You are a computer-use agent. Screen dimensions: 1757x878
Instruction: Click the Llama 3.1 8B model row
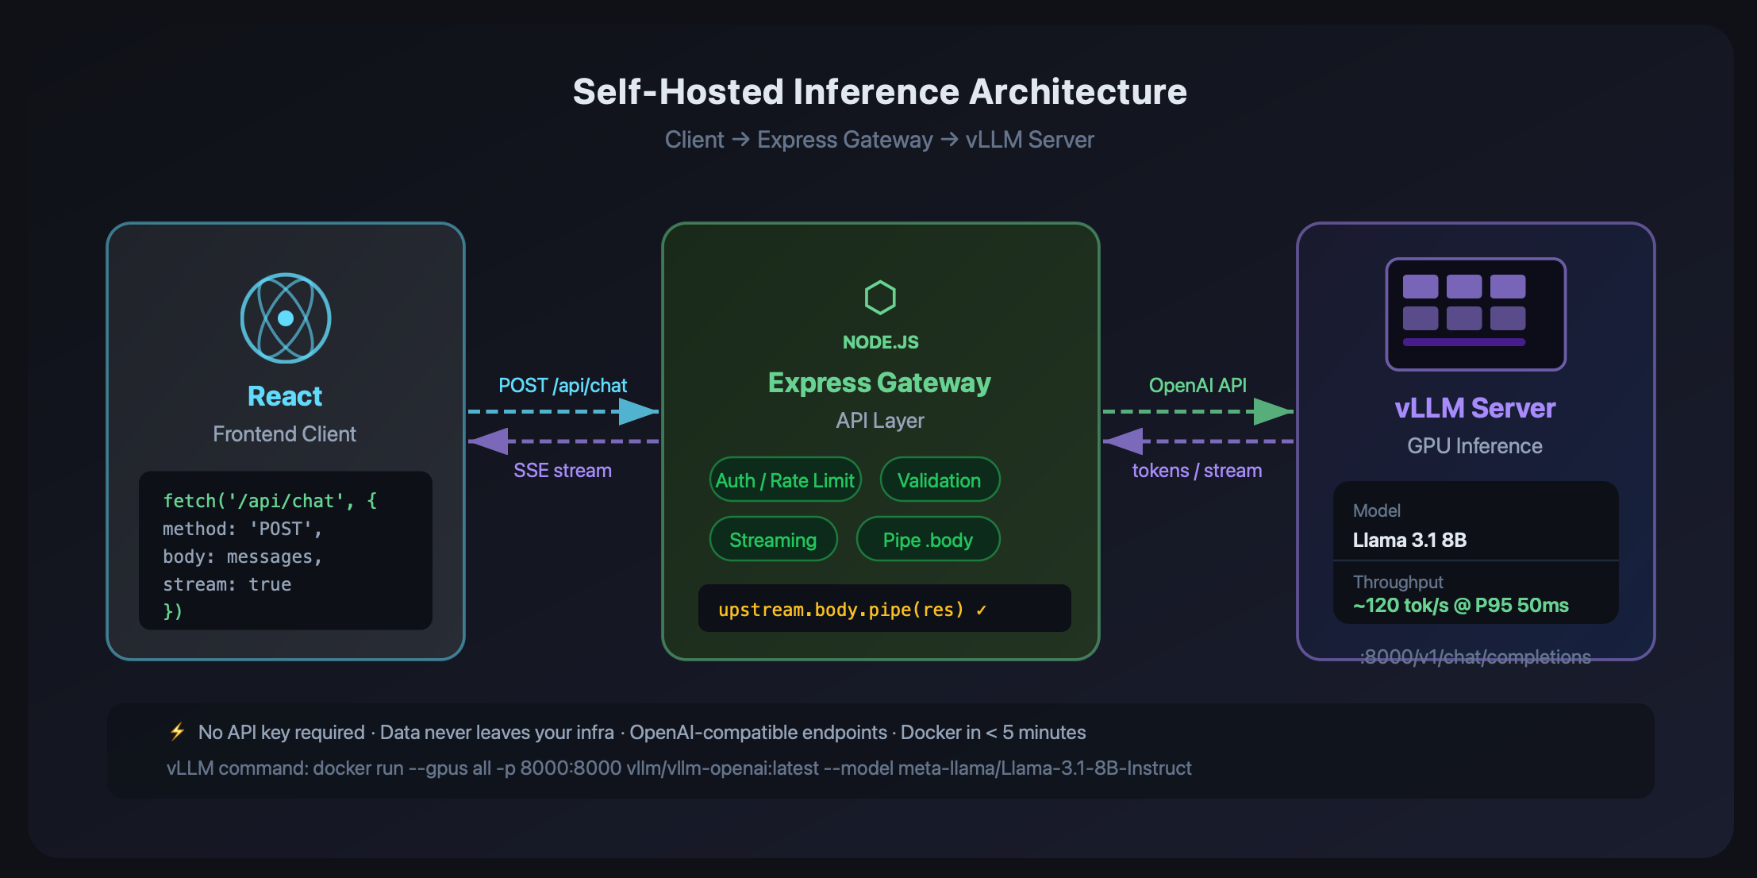(1476, 525)
